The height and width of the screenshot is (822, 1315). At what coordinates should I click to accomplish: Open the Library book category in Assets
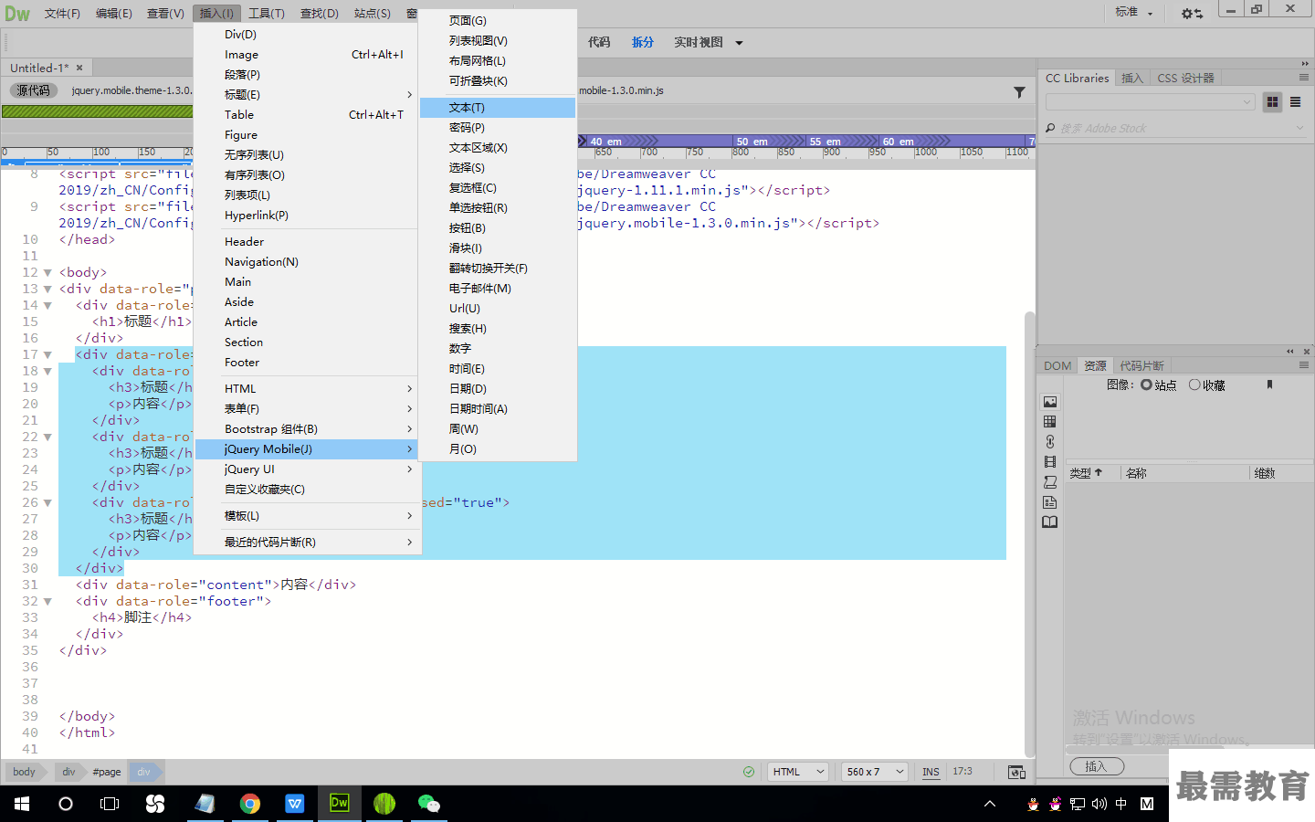1050,522
